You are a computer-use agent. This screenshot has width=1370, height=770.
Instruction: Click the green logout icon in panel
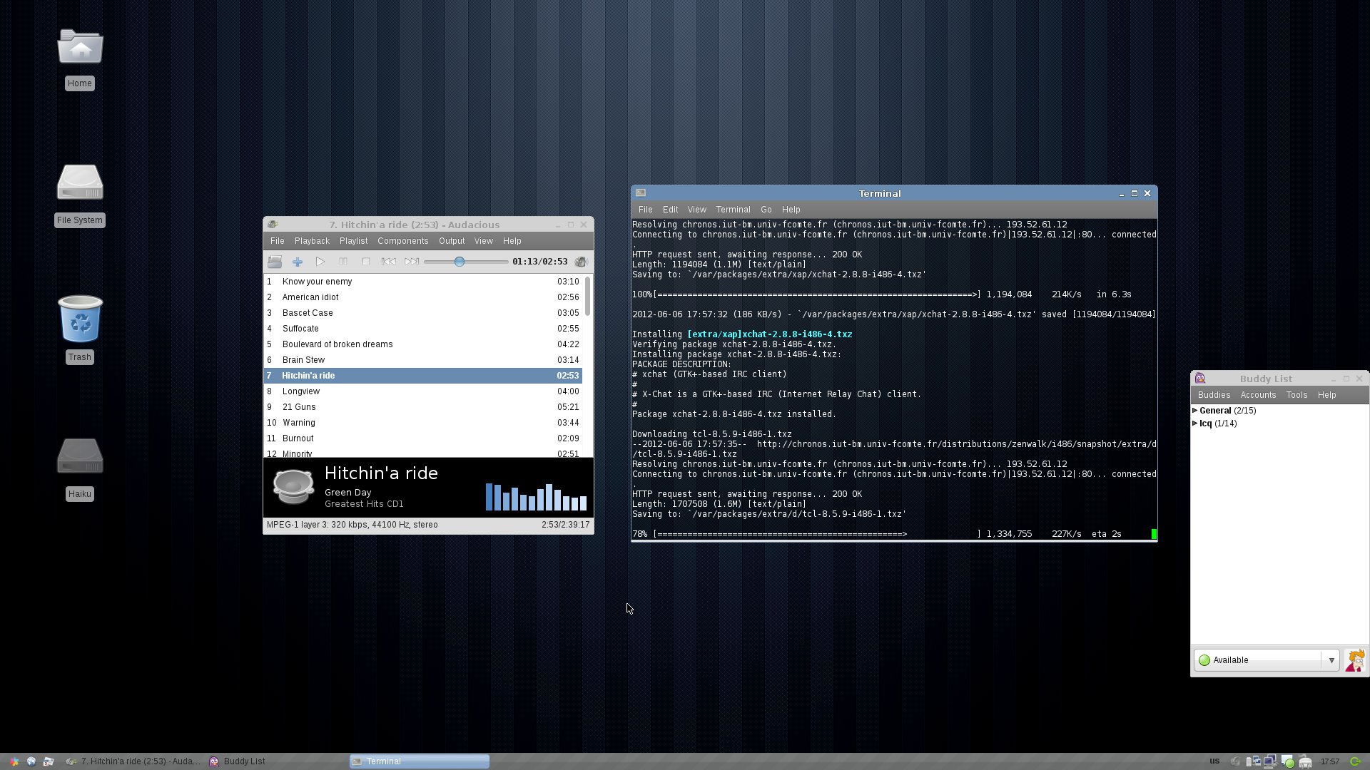click(1354, 761)
